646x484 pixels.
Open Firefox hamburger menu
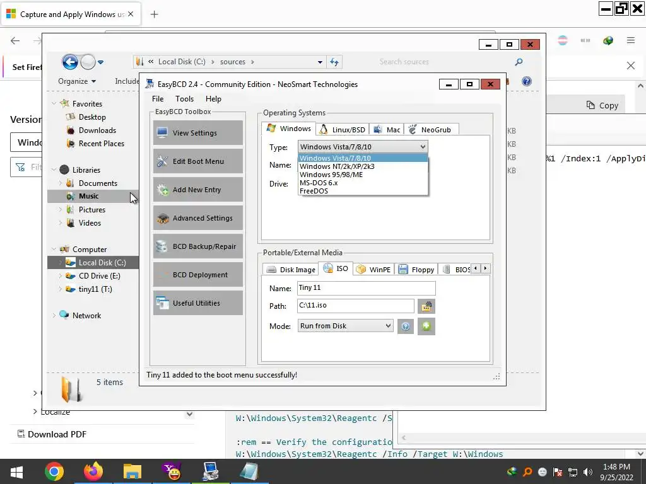631,40
